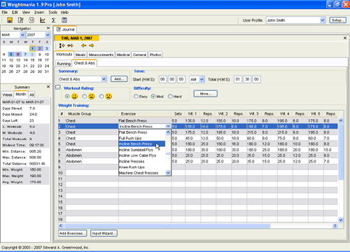The height and width of the screenshot is (252, 350).
Task: Click the Start hour field 06
Action: (162, 79)
